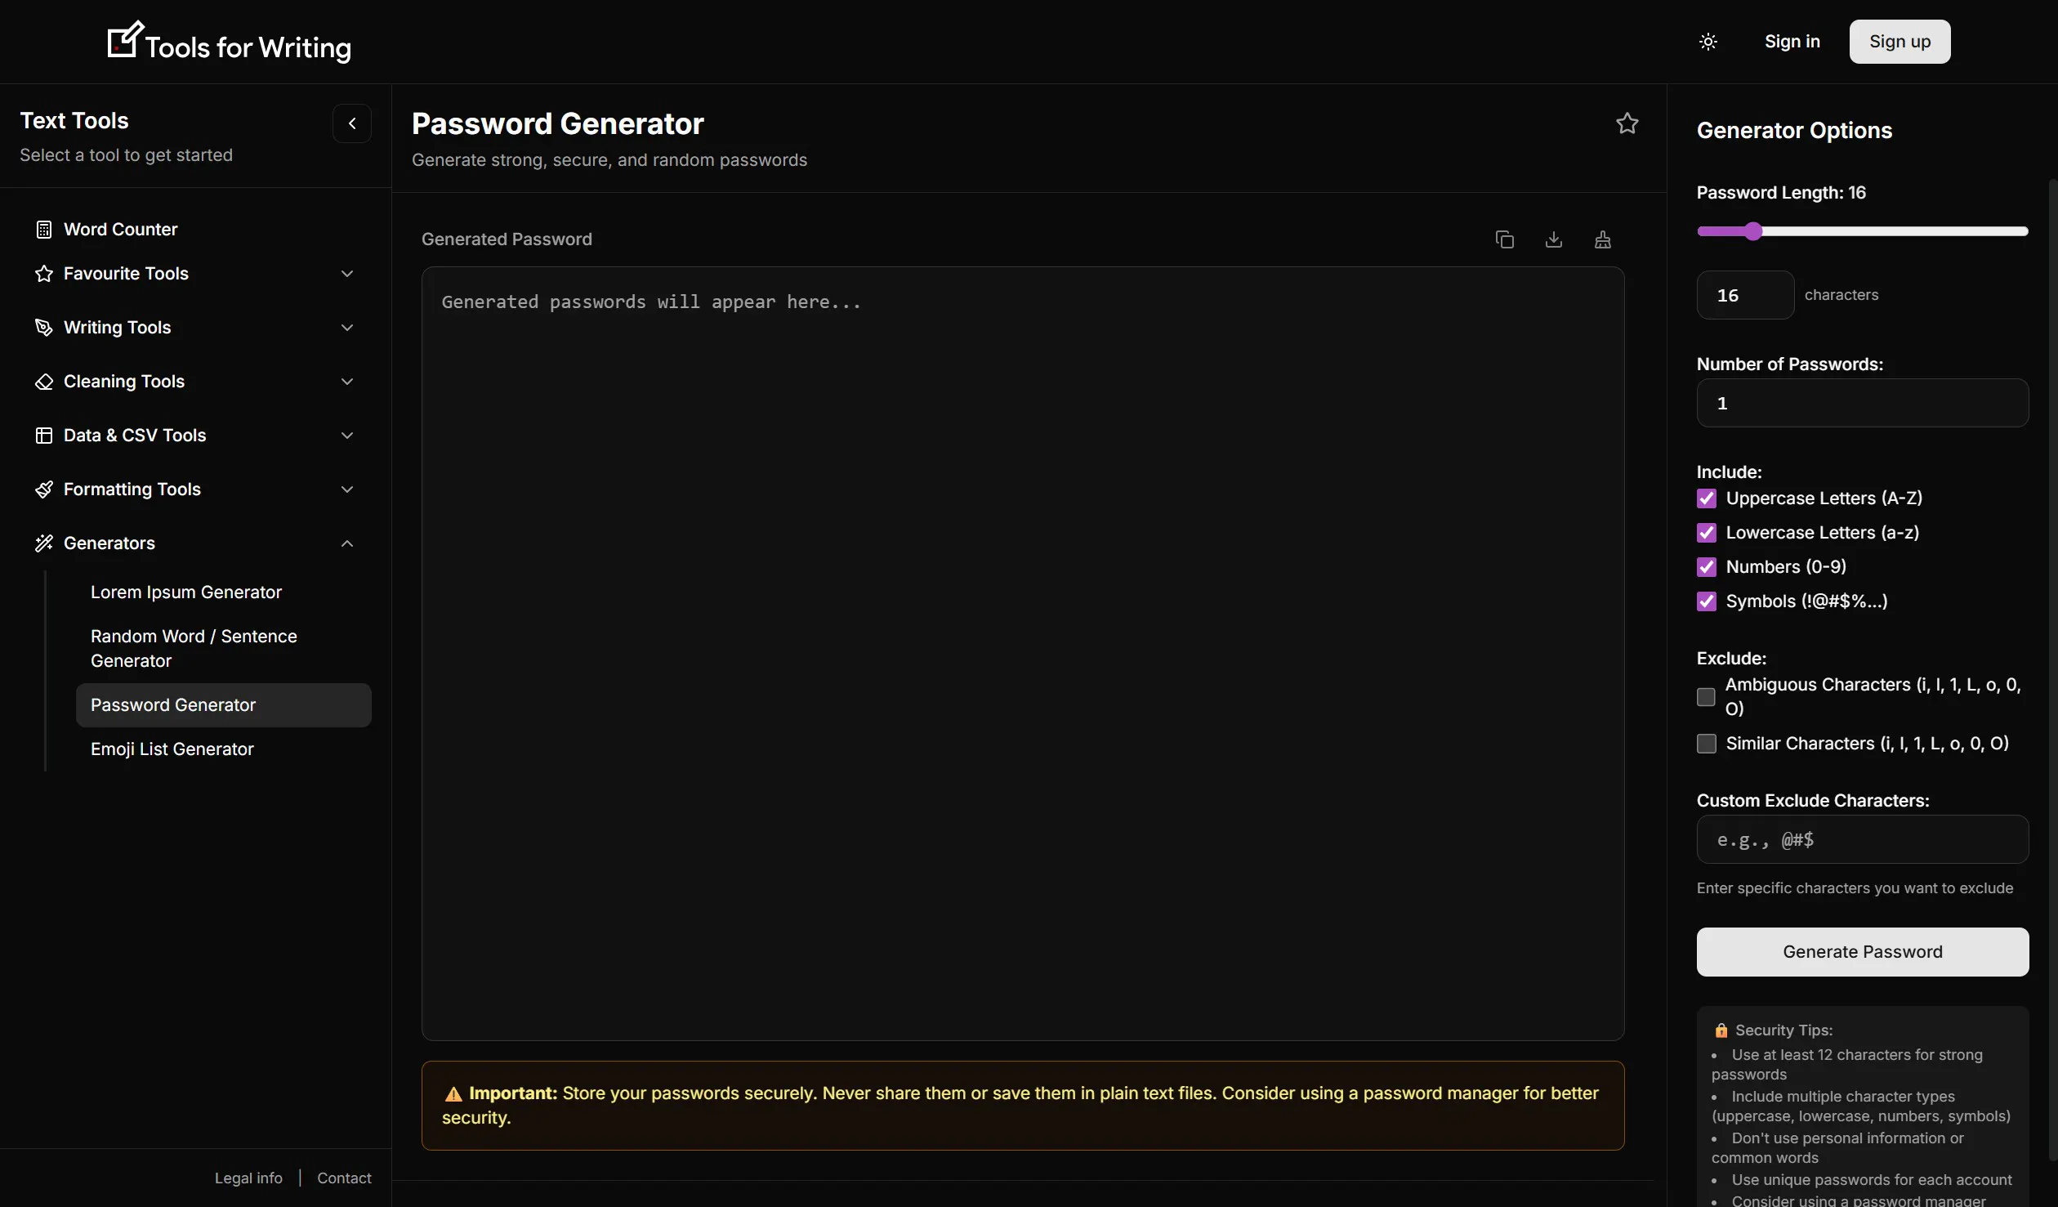Click the Generators magic wand icon
The height and width of the screenshot is (1207, 2058).
(x=44, y=543)
